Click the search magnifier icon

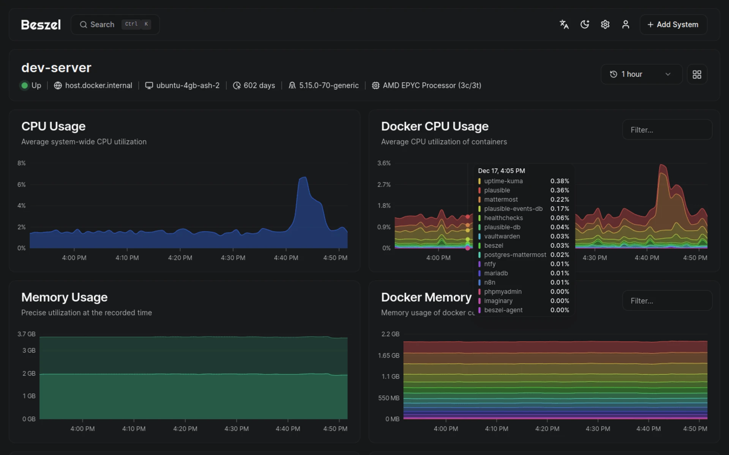[x=83, y=25]
